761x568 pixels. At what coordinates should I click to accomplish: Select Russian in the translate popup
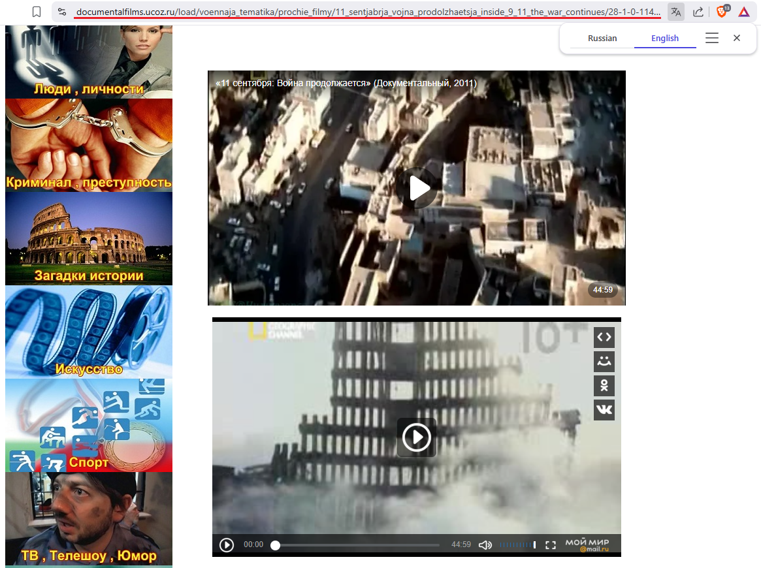(x=602, y=39)
